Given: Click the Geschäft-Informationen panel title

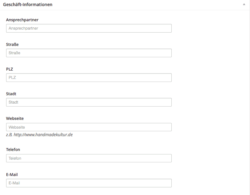Looking at the screenshot, I should click(28, 5).
